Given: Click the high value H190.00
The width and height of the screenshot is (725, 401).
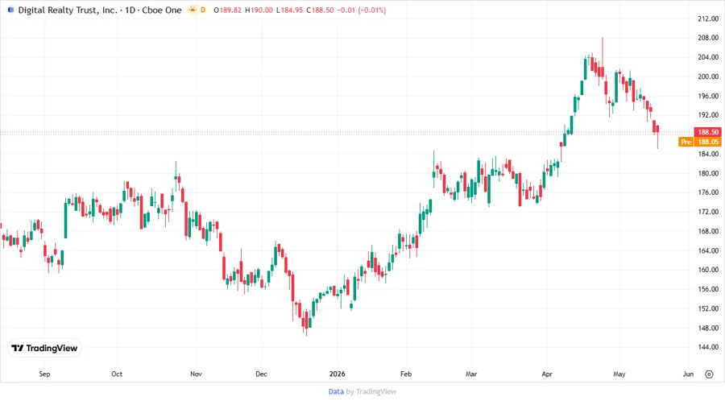Looking at the screenshot, I should 259,10.
